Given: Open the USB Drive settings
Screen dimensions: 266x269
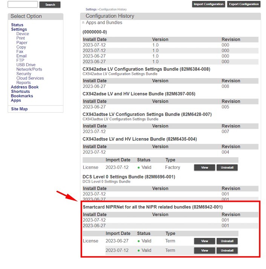Looking at the screenshot, I should (26, 65).
